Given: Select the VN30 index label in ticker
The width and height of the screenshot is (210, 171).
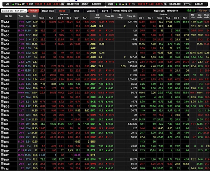Looking at the screenshot, I should coord(111,4).
